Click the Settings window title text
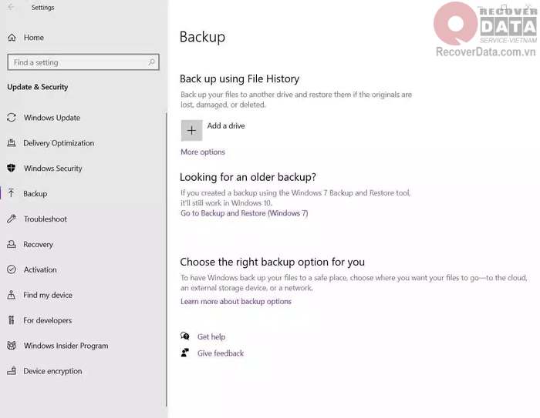This screenshot has width=540, height=418. point(42,7)
